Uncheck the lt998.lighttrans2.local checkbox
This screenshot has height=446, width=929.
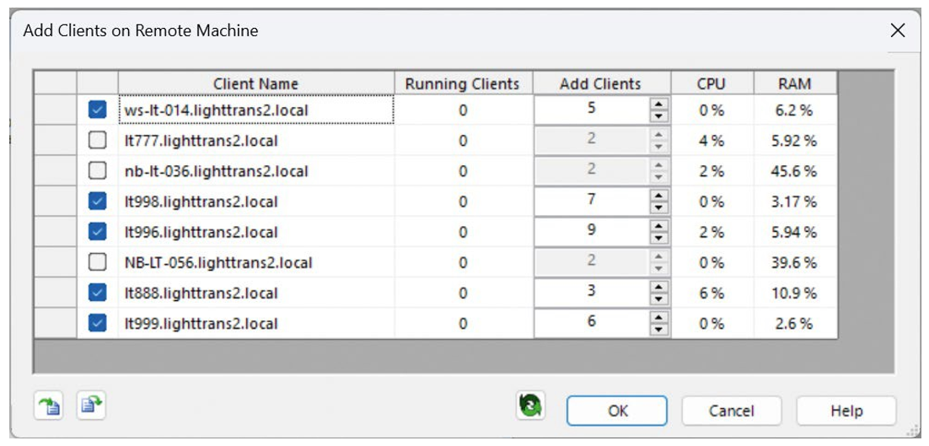[x=97, y=202]
